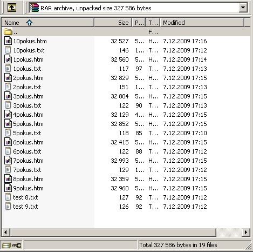
Task: Open the RAR archive address combo box
Action: click(138, 8)
